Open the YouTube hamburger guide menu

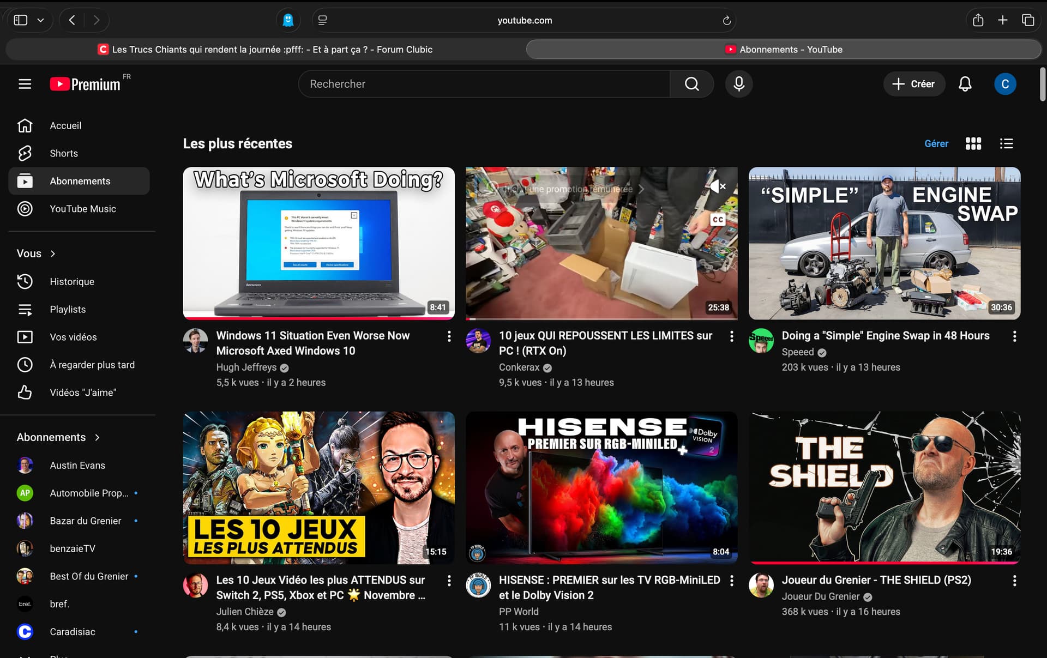[x=25, y=84]
